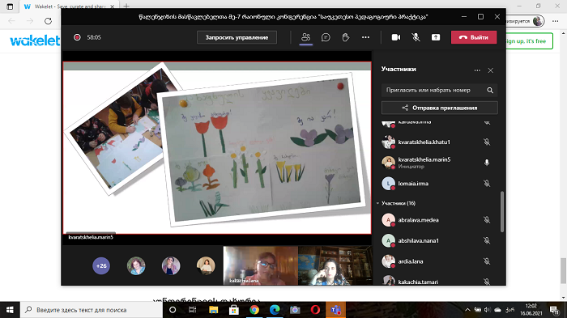Toggle the participants panel icon
This screenshot has height=318, width=567.
point(306,37)
